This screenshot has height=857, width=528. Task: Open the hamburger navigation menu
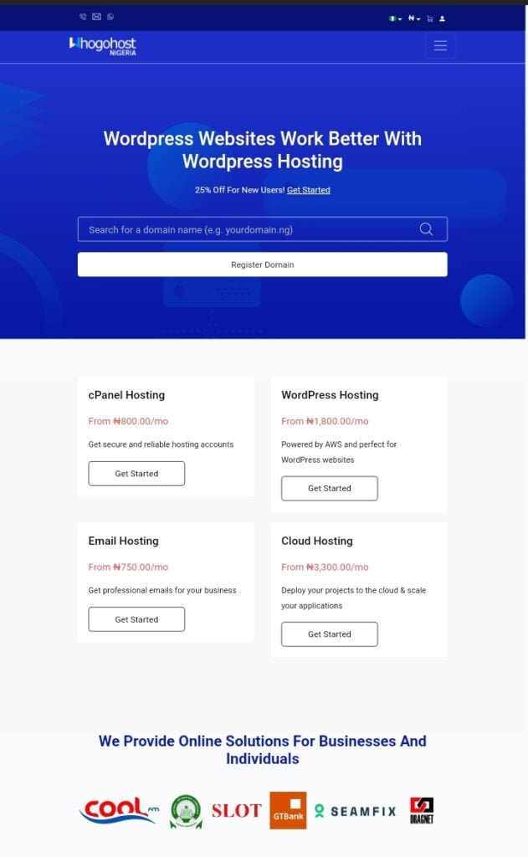pyautogui.click(x=440, y=46)
